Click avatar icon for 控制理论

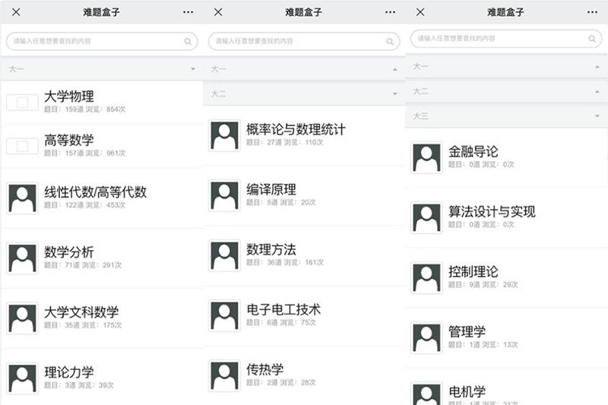click(x=426, y=277)
